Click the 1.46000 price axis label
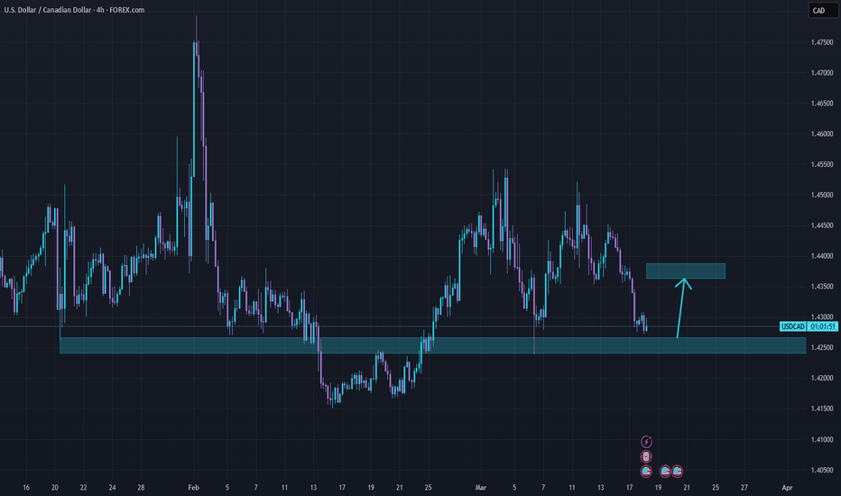 click(822, 134)
